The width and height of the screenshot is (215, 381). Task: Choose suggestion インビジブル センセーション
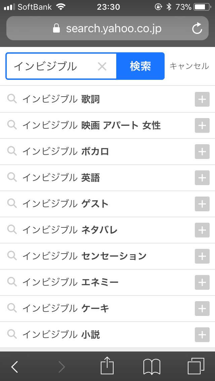pyautogui.click(x=84, y=256)
